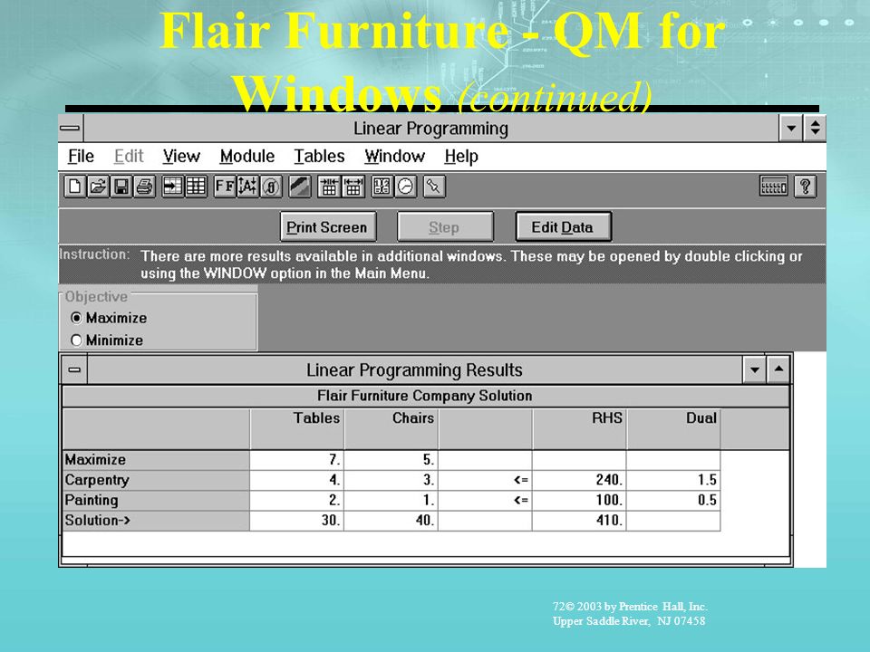Viewport: 870px width, 652px height.
Task: Click the question mark help icon
Action: coord(805,186)
